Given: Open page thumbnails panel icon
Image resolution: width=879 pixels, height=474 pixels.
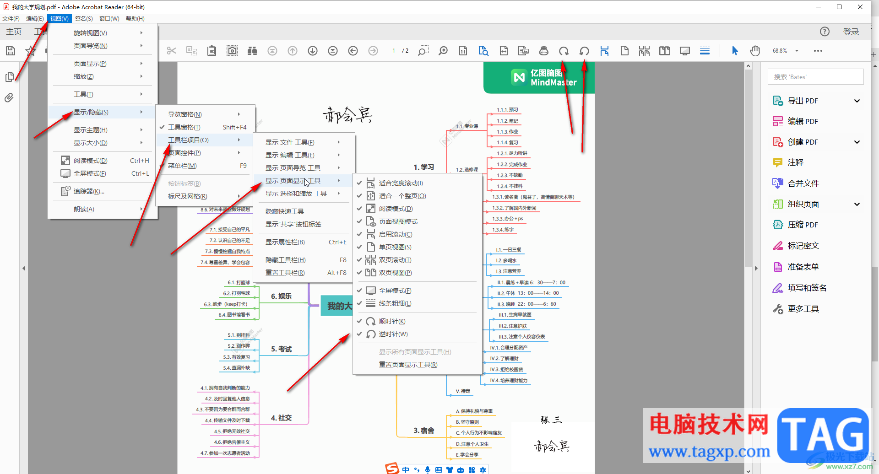Looking at the screenshot, I should click(10, 77).
